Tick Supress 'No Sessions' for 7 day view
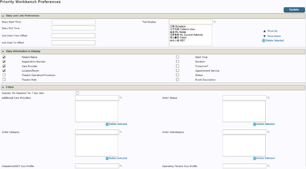Viewport: 306px width, 169px height. coord(77,93)
